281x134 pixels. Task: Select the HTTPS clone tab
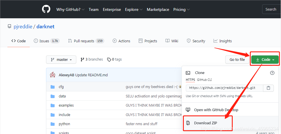pyautogui.click(x=190, y=80)
